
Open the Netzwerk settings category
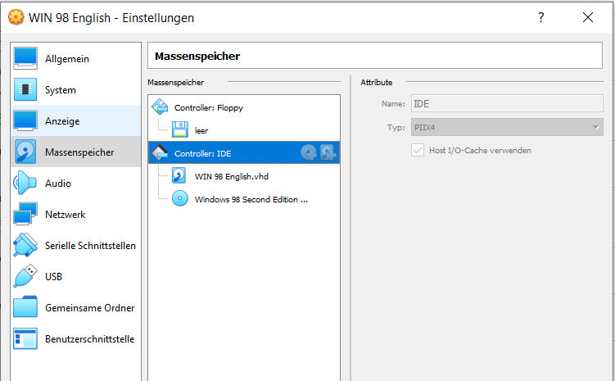point(75,214)
